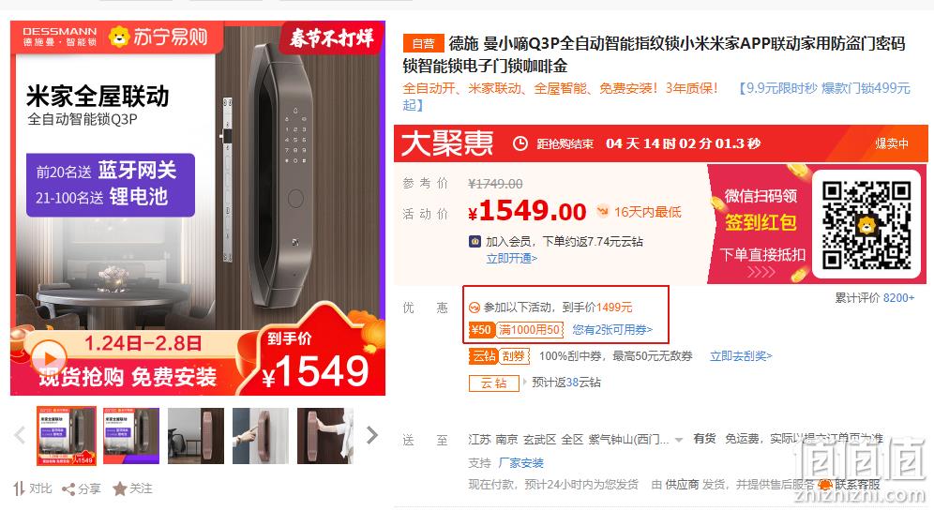Image resolution: width=934 pixels, height=511 pixels.
Task: Select the first product thumbnail
Action: click(67, 436)
